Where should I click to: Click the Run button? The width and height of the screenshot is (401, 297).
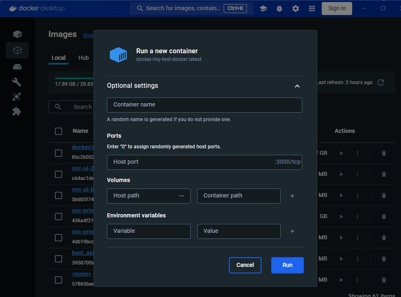(x=288, y=265)
